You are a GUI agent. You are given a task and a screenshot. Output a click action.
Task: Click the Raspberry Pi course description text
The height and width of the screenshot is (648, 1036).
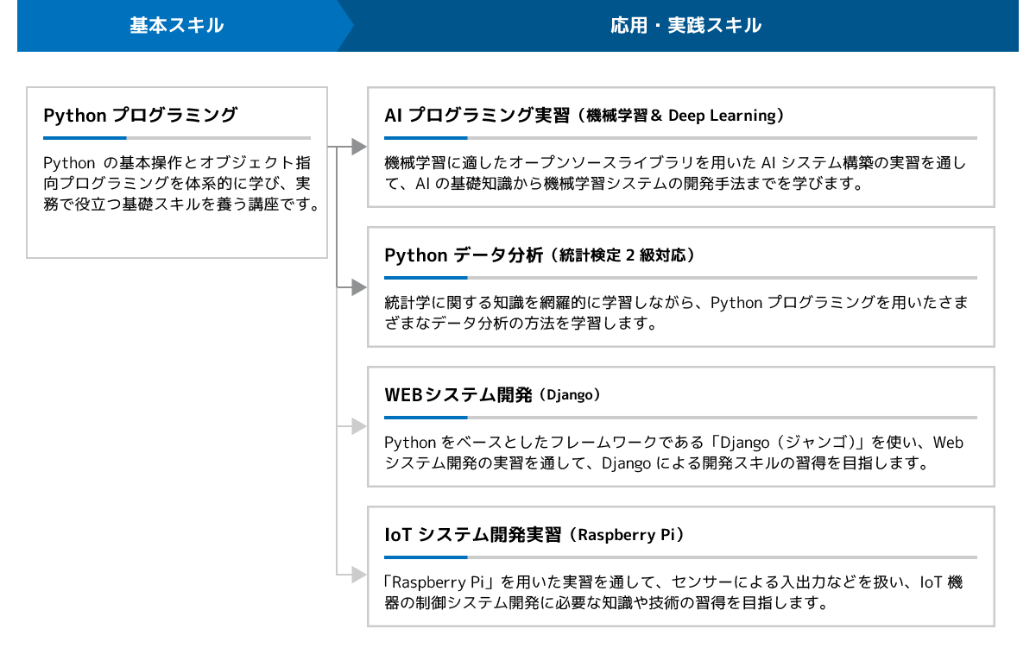pyautogui.click(x=673, y=592)
